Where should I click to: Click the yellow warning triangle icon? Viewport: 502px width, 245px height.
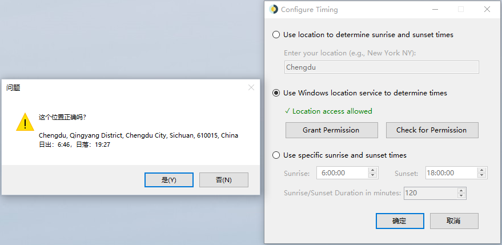pos(25,122)
